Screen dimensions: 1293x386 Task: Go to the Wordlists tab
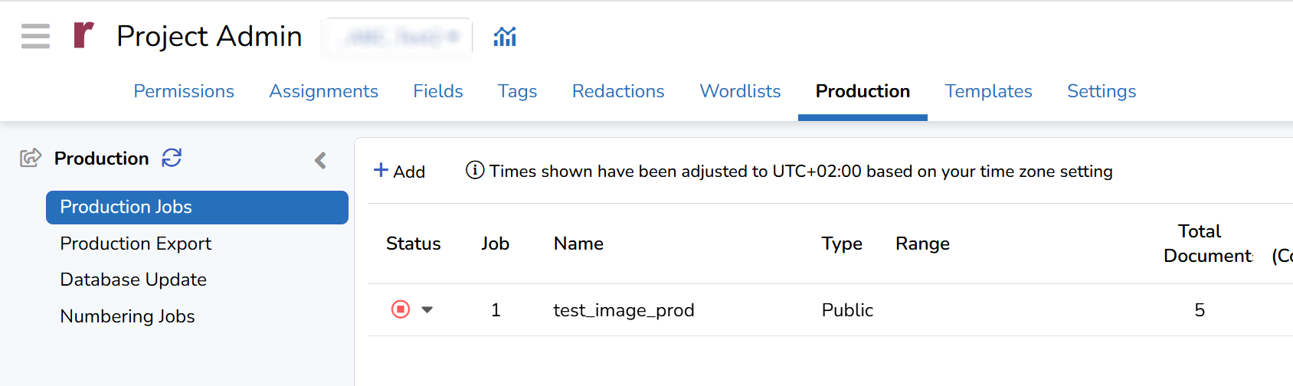point(740,91)
